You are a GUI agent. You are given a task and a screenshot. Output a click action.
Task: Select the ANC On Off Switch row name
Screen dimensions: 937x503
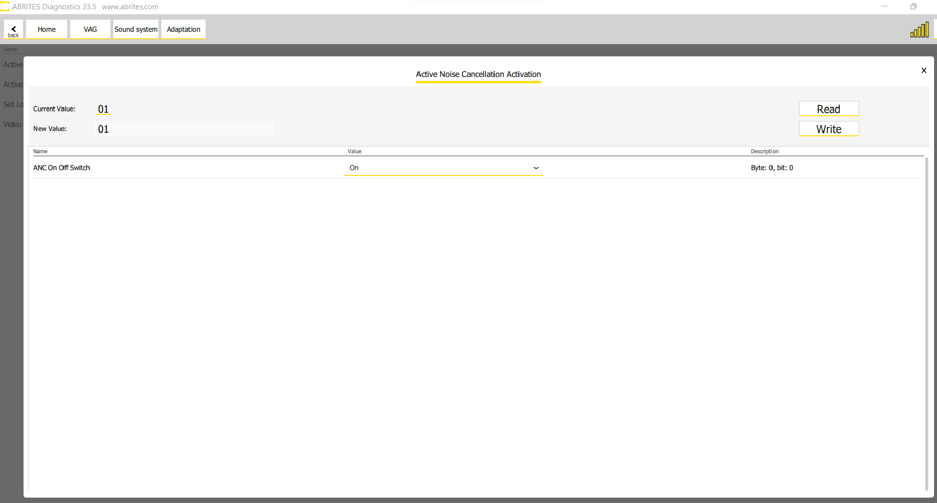tap(62, 168)
